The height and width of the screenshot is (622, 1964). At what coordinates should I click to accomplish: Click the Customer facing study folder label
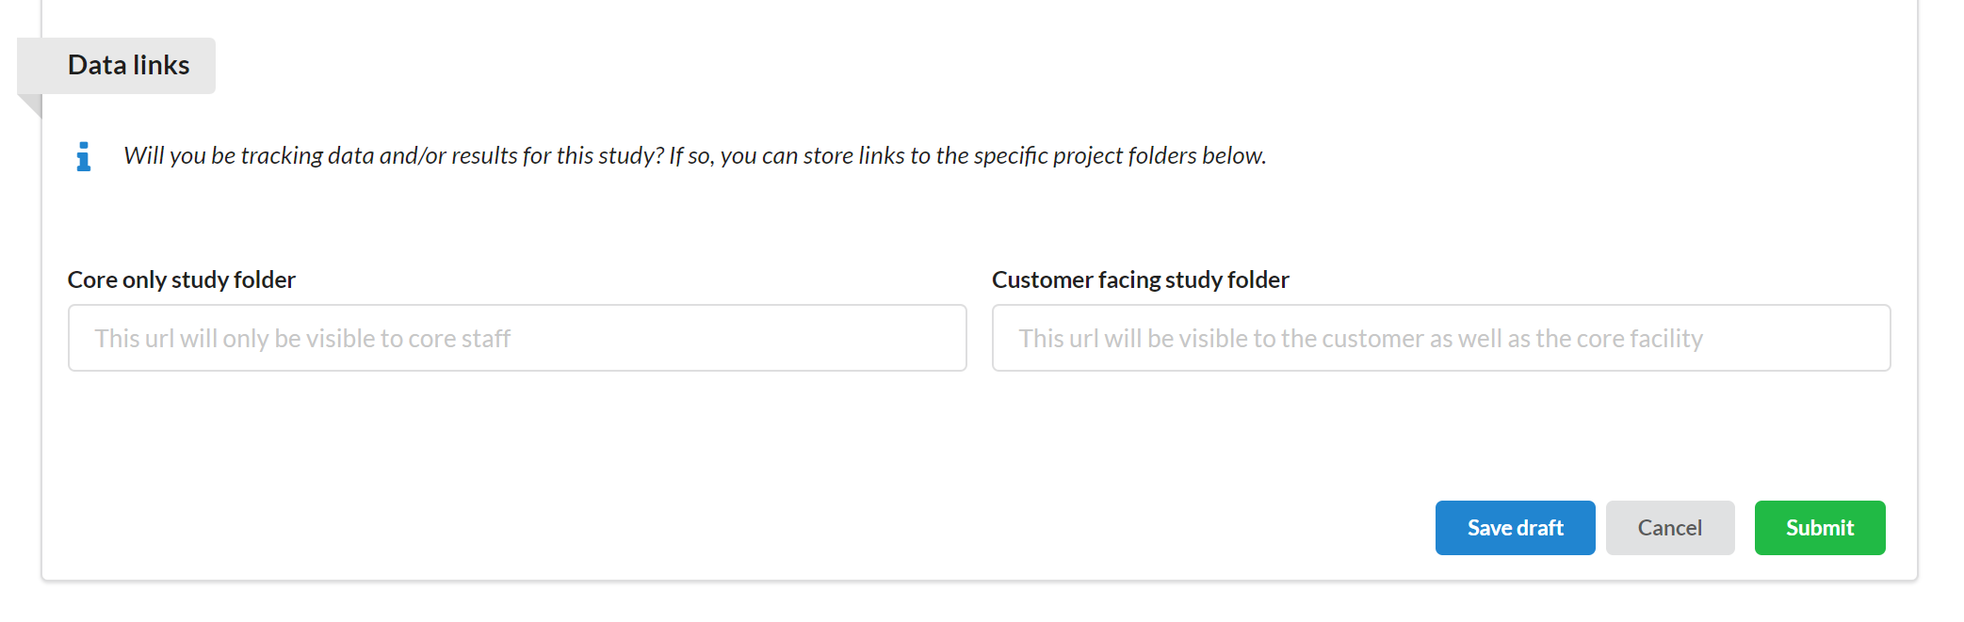coord(1140,280)
